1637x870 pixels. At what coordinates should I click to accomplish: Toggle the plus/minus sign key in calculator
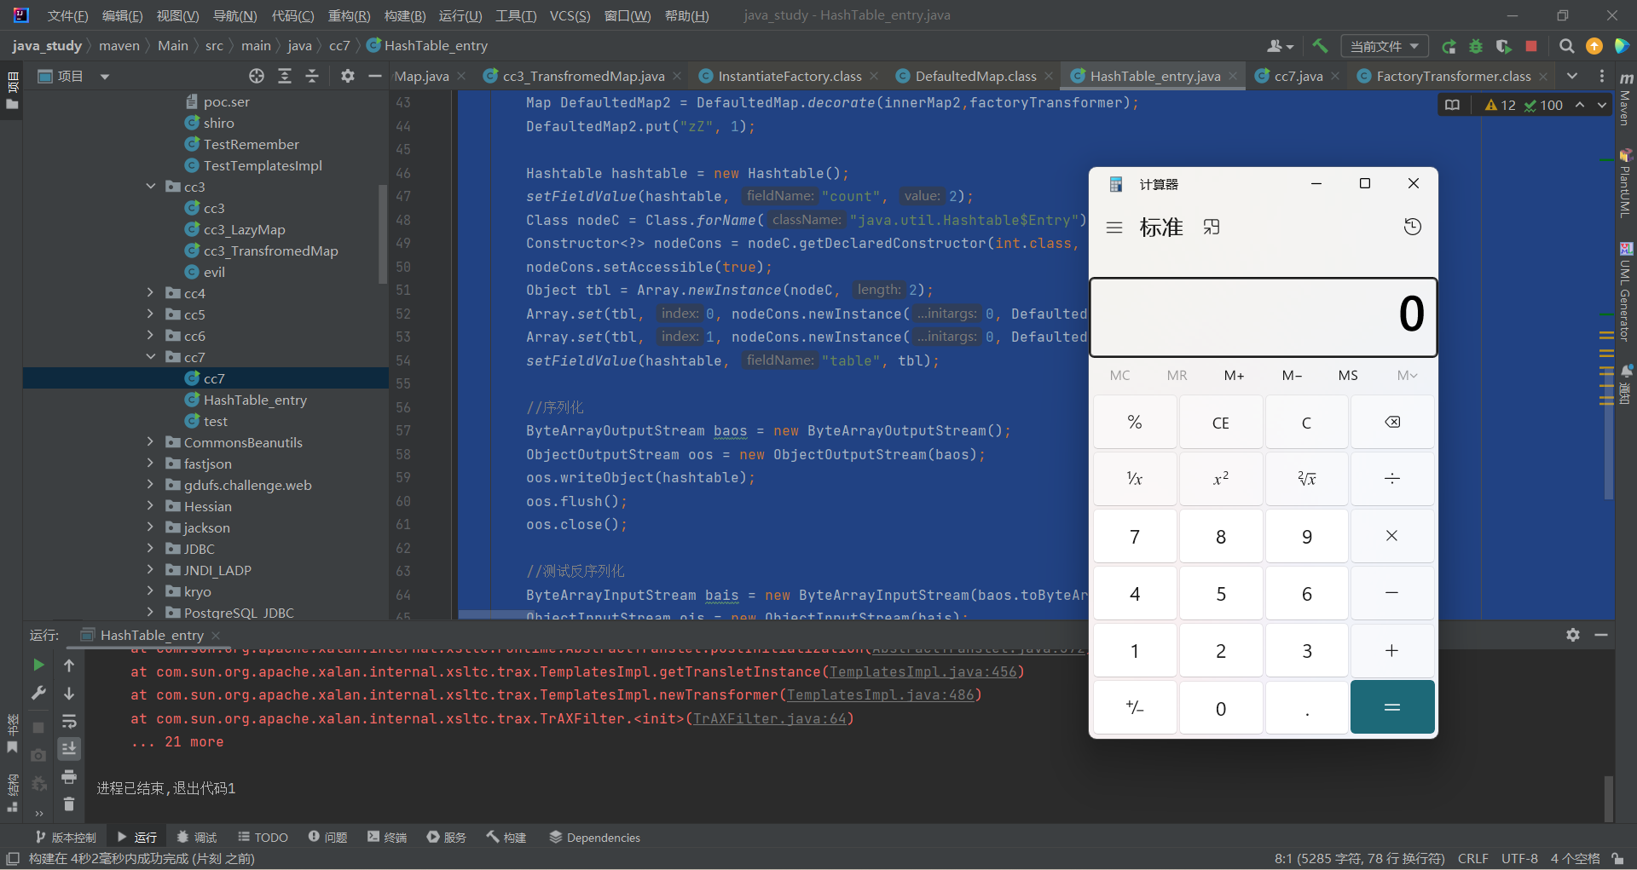click(x=1135, y=707)
